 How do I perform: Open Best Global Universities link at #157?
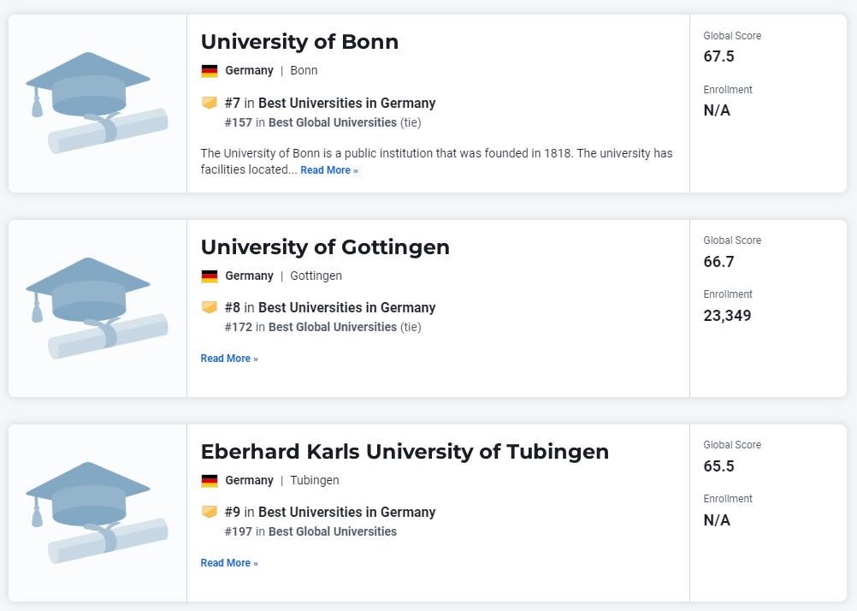[x=333, y=122]
